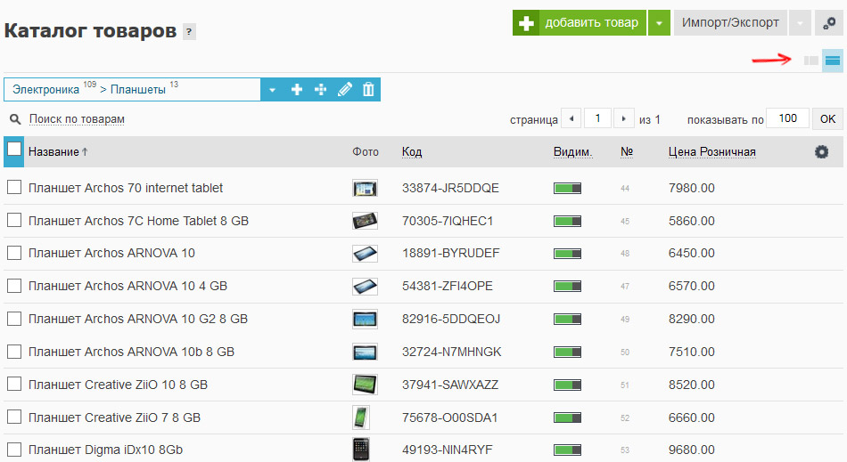Toggle visibility for code 18891-BYRUDEF
This screenshot has width=847, height=462.
pyautogui.click(x=567, y=254)
